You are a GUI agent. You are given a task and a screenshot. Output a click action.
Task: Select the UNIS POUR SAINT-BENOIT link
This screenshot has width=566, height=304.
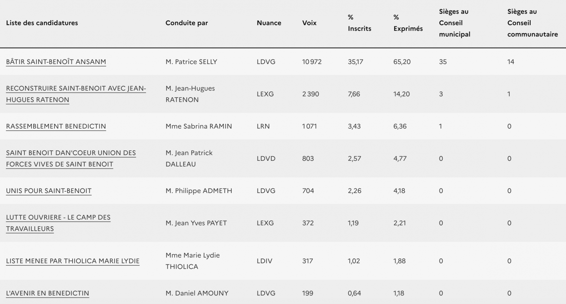click(x=49, y=191)
